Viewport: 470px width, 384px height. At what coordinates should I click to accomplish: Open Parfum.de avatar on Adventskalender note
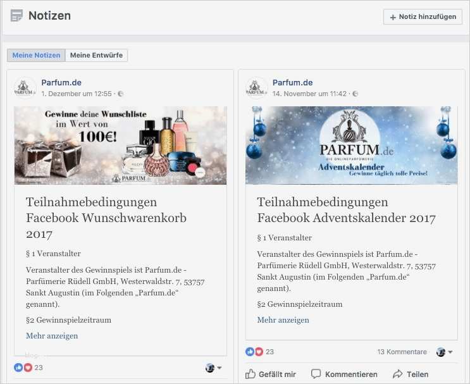coord(256,88)
